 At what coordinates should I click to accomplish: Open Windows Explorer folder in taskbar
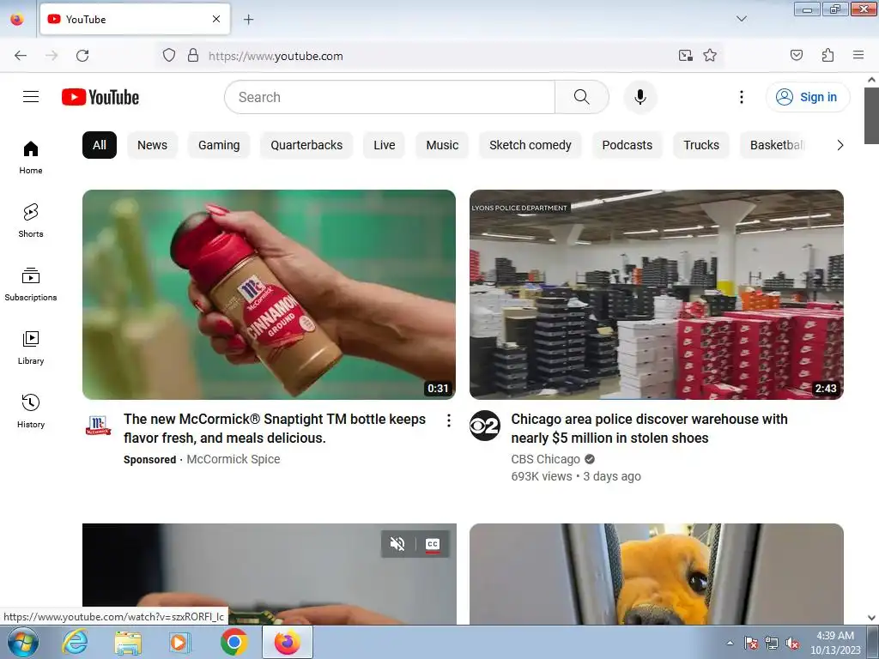(x=128, y=642)
